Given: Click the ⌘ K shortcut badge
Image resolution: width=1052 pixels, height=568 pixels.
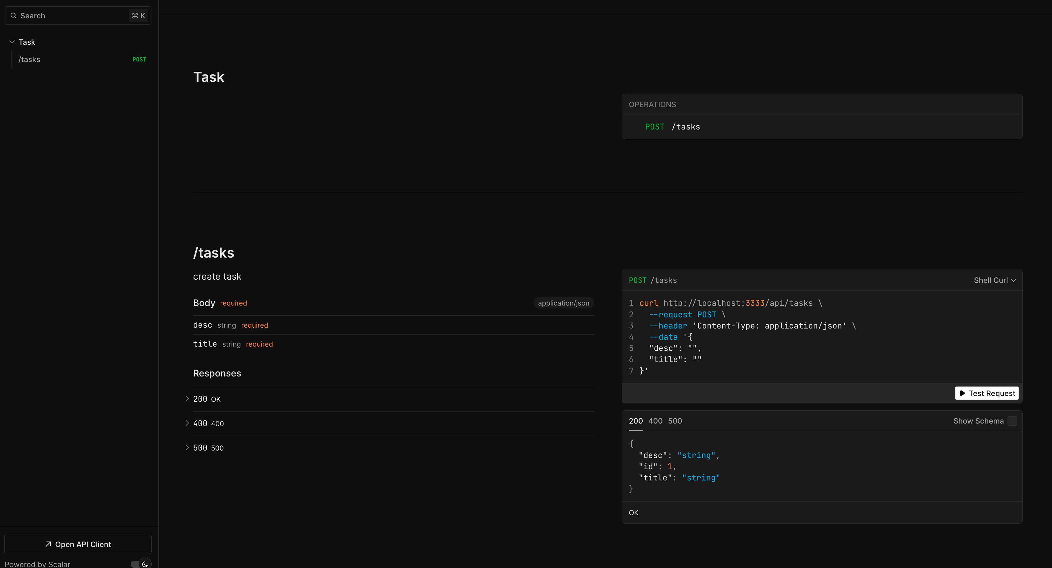Looking at the screenshot, I should pyautogui.click(x=138, y=16).
